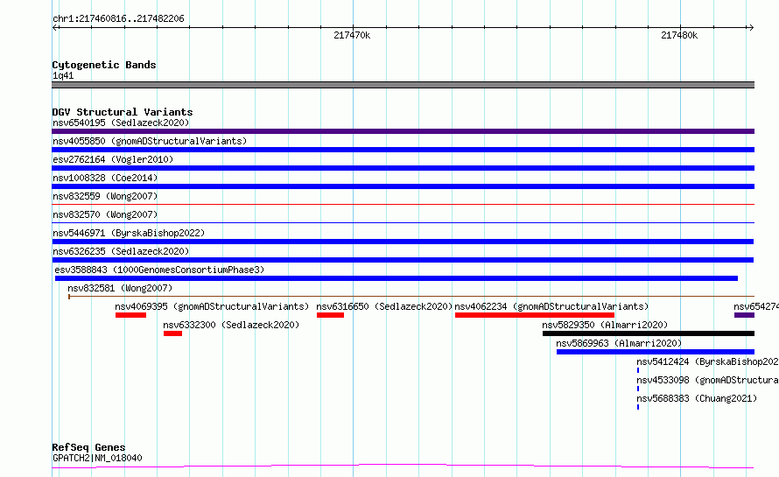Click the Cytogenetic Bands track title
779x477 pixels.
[x=104, y=65]
